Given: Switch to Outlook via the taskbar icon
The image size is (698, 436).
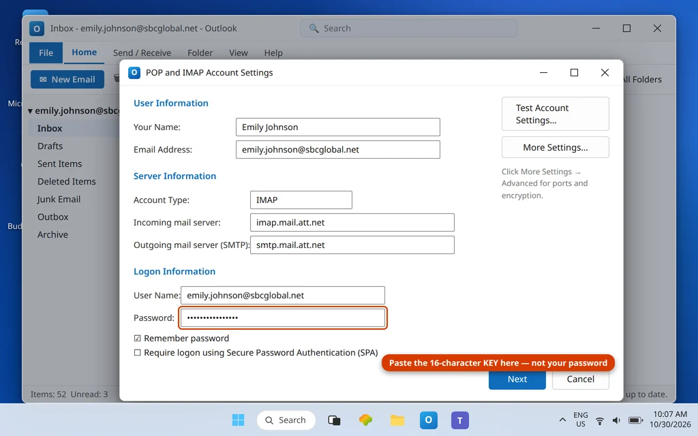Looking at the screenshot, I should pos(428,420).
